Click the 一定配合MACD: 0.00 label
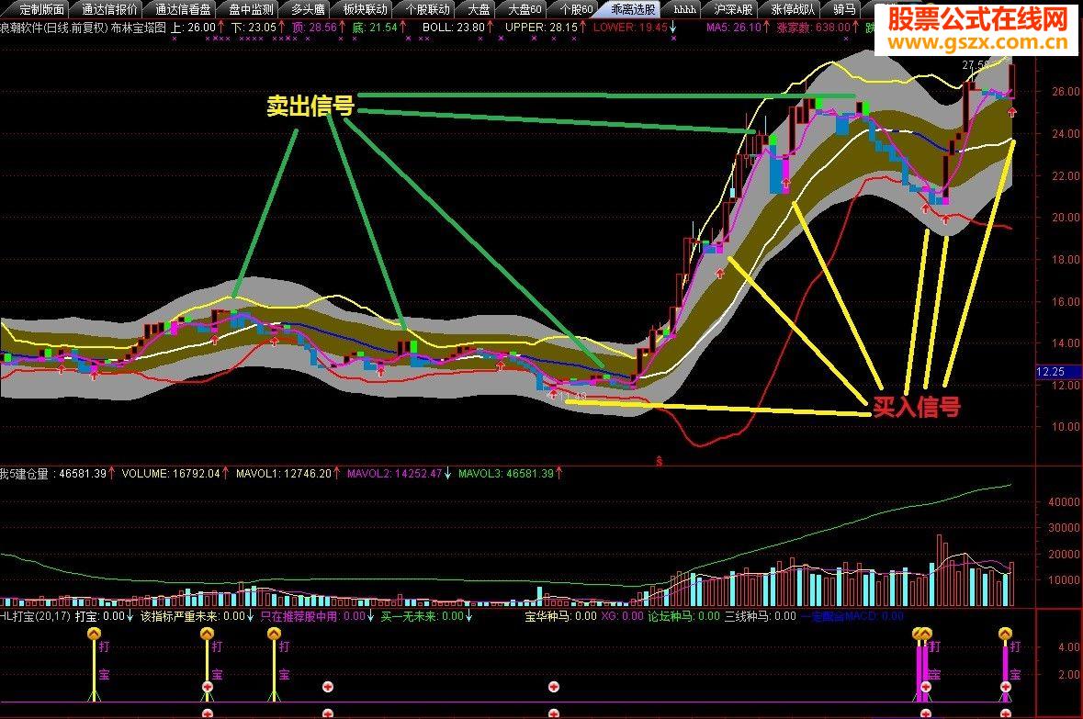This screenshot has height=719, width=1083. pos(852,616)
